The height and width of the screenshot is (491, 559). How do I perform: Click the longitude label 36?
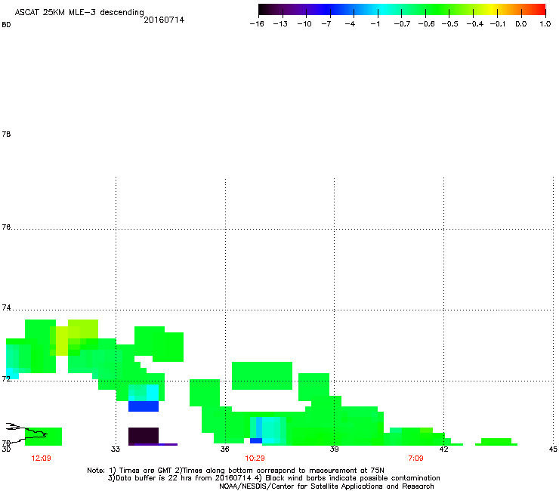[x=224, y=449]
